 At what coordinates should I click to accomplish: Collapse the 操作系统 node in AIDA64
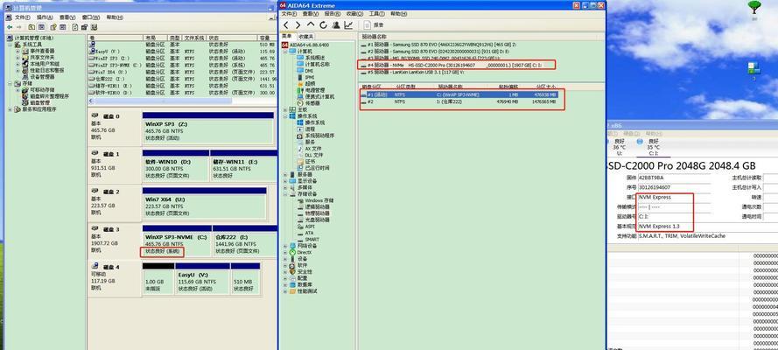click(284, 116)
